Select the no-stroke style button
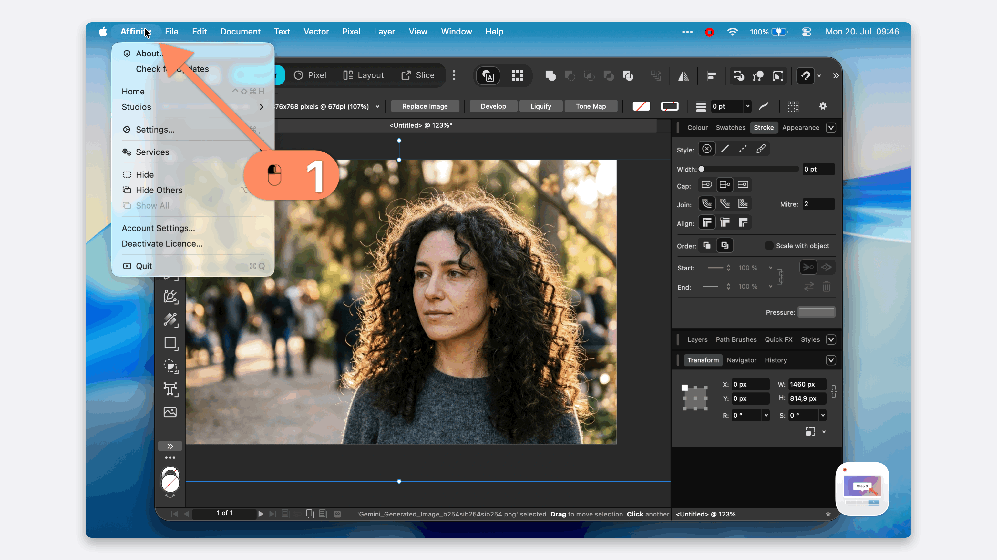 pos(707,149)
